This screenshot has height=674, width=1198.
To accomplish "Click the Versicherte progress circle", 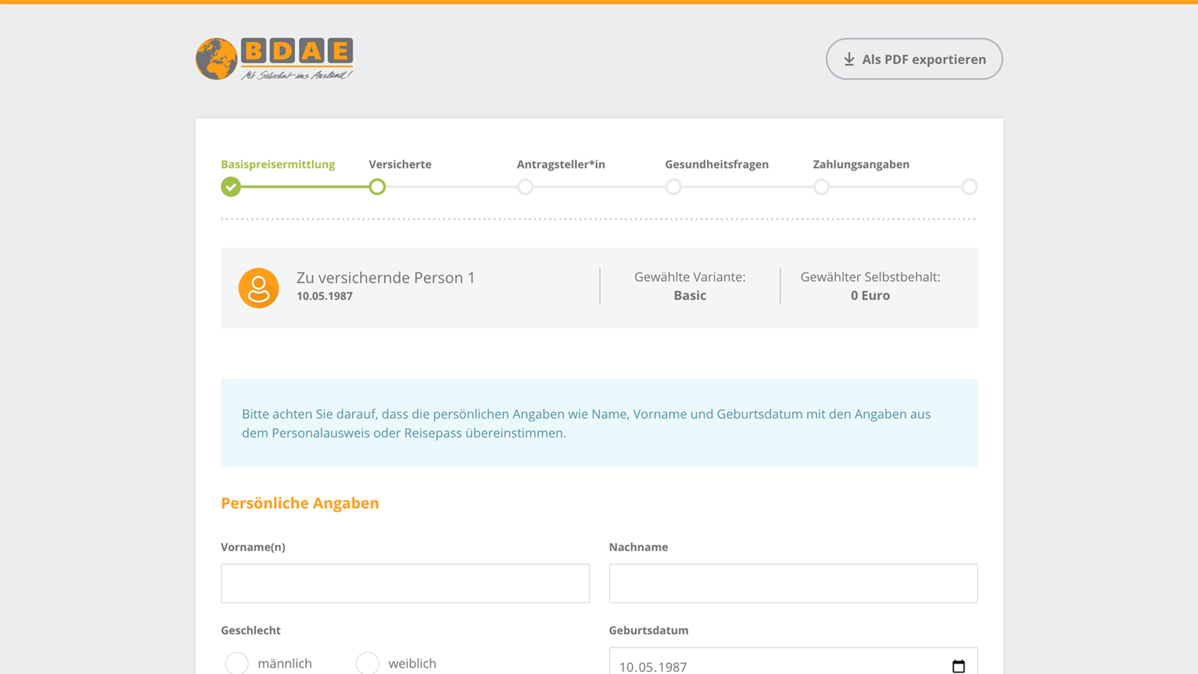I will click(x=377, y=186).
